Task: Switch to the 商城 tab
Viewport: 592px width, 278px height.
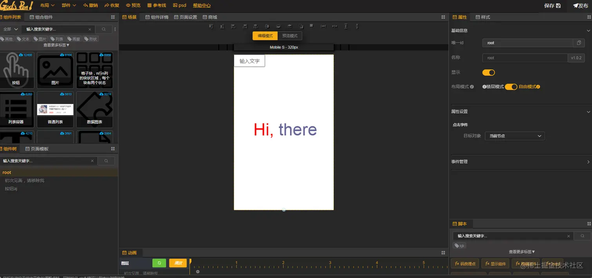Action: tap(210, 17)
